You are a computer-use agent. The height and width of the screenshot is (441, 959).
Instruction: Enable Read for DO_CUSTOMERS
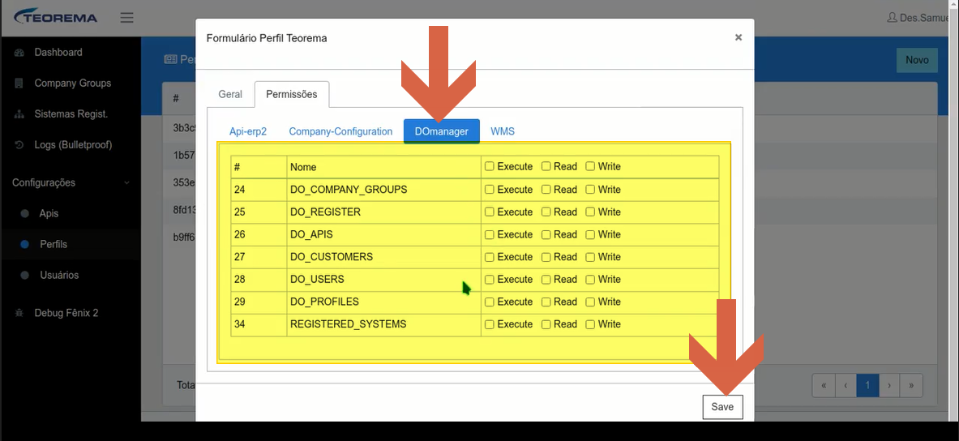[546, 257]
